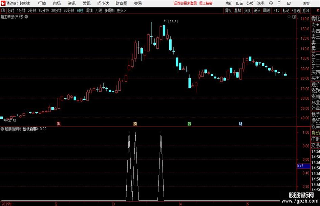The height and width of the screenshot is (206, 320).
Task: Click the 自动 button in right sidebar
Action: (x=316, y=133)
